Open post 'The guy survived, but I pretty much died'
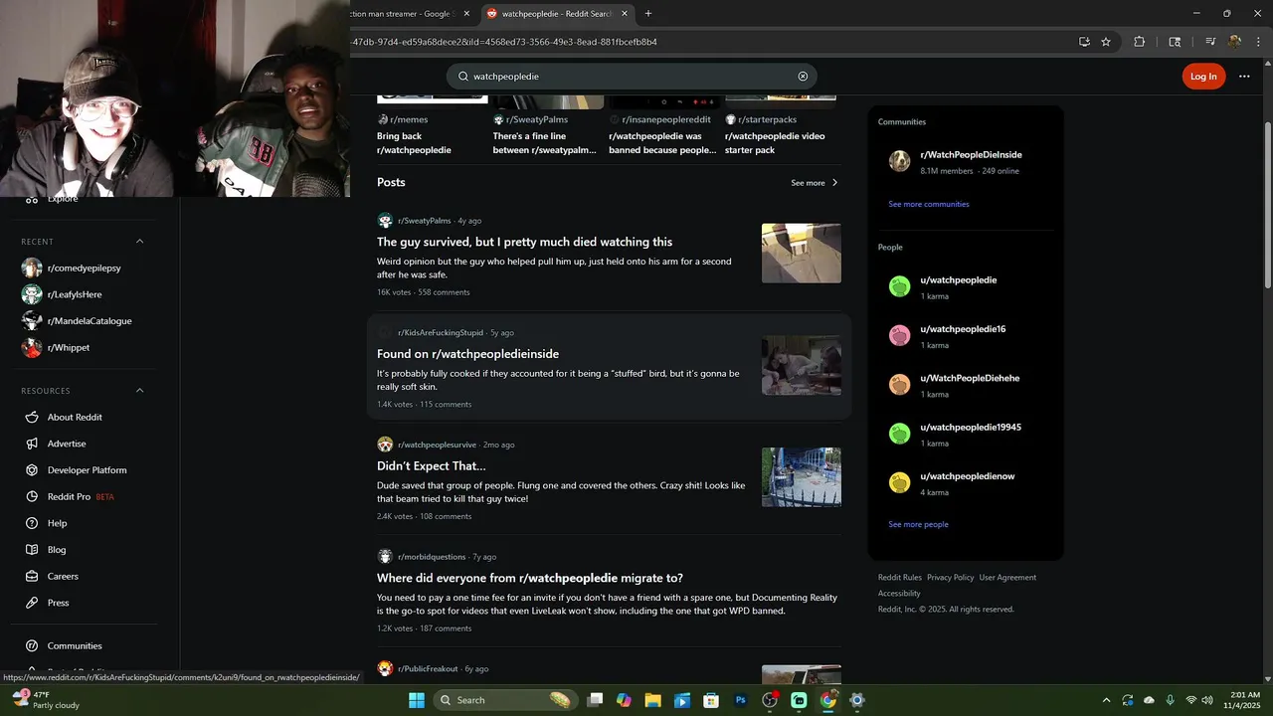This screenshot has width=1273, height=716. [x=524, y=242]
